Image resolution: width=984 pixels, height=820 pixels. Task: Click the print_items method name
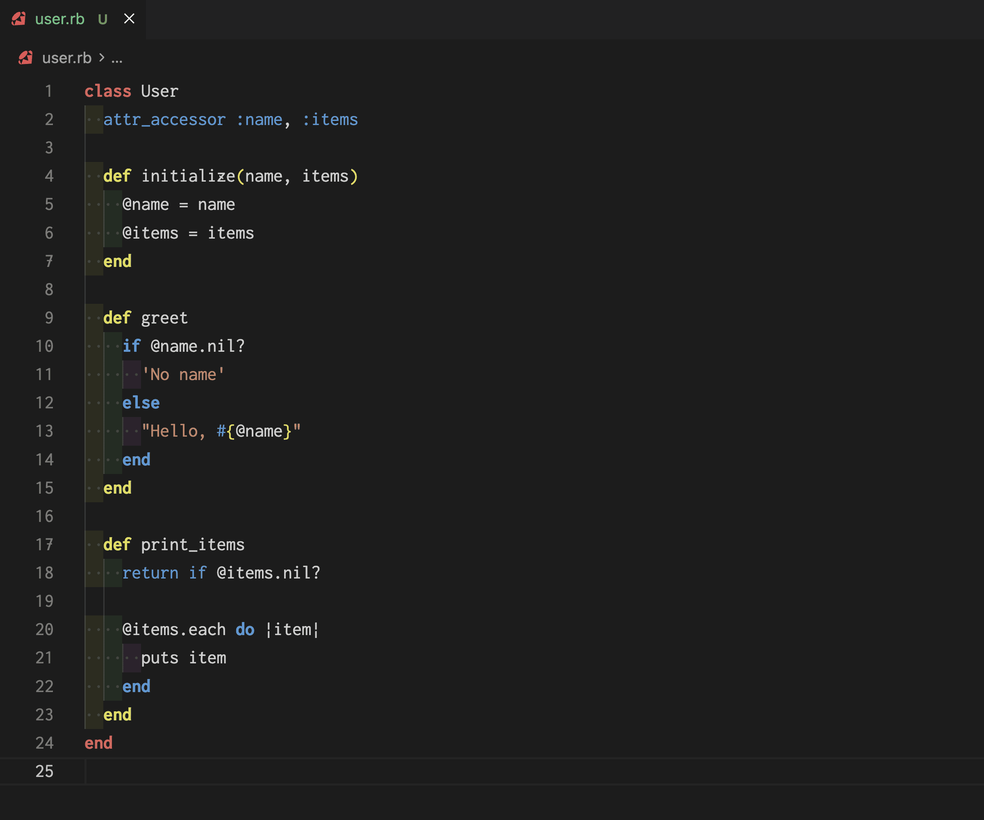click(x=193, y=544)
